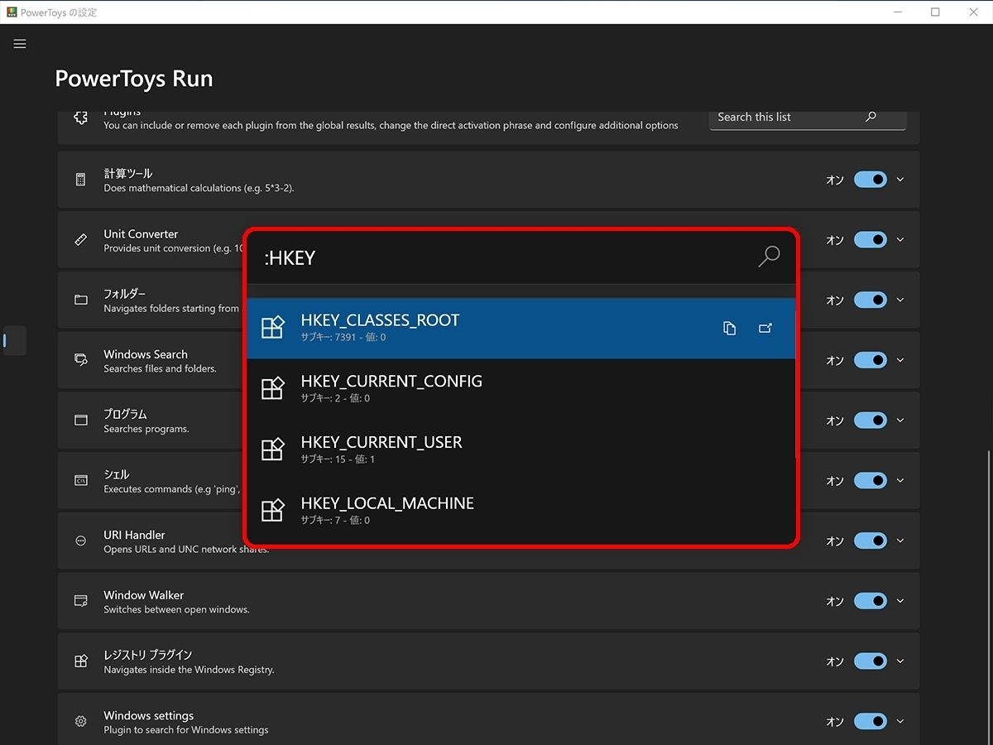Viewport: 993px width, 745px height.
Task: Expand the フォルダー plugin settings
Action: [900, 300]
